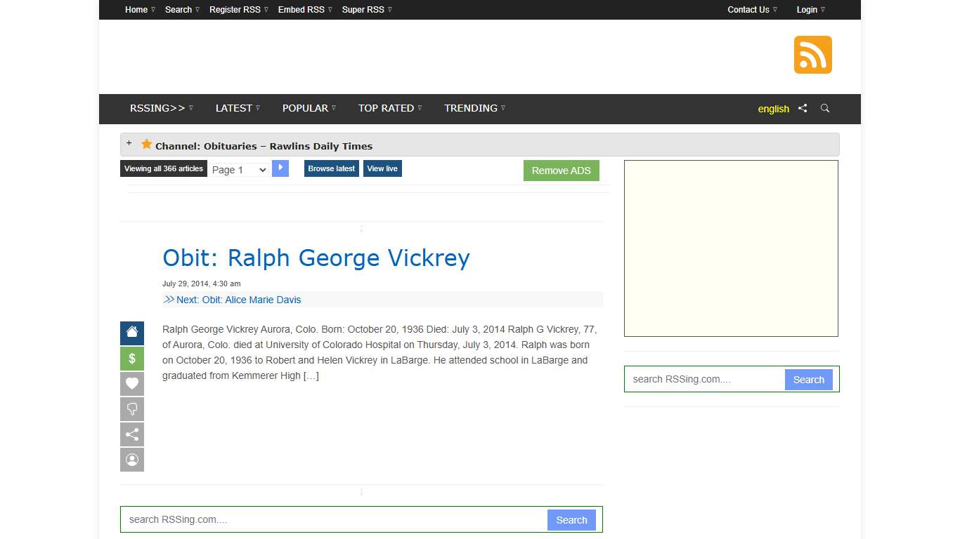The image size is (960, 539).
Task: Click the home icon in article sidebar
Action: 132,333
